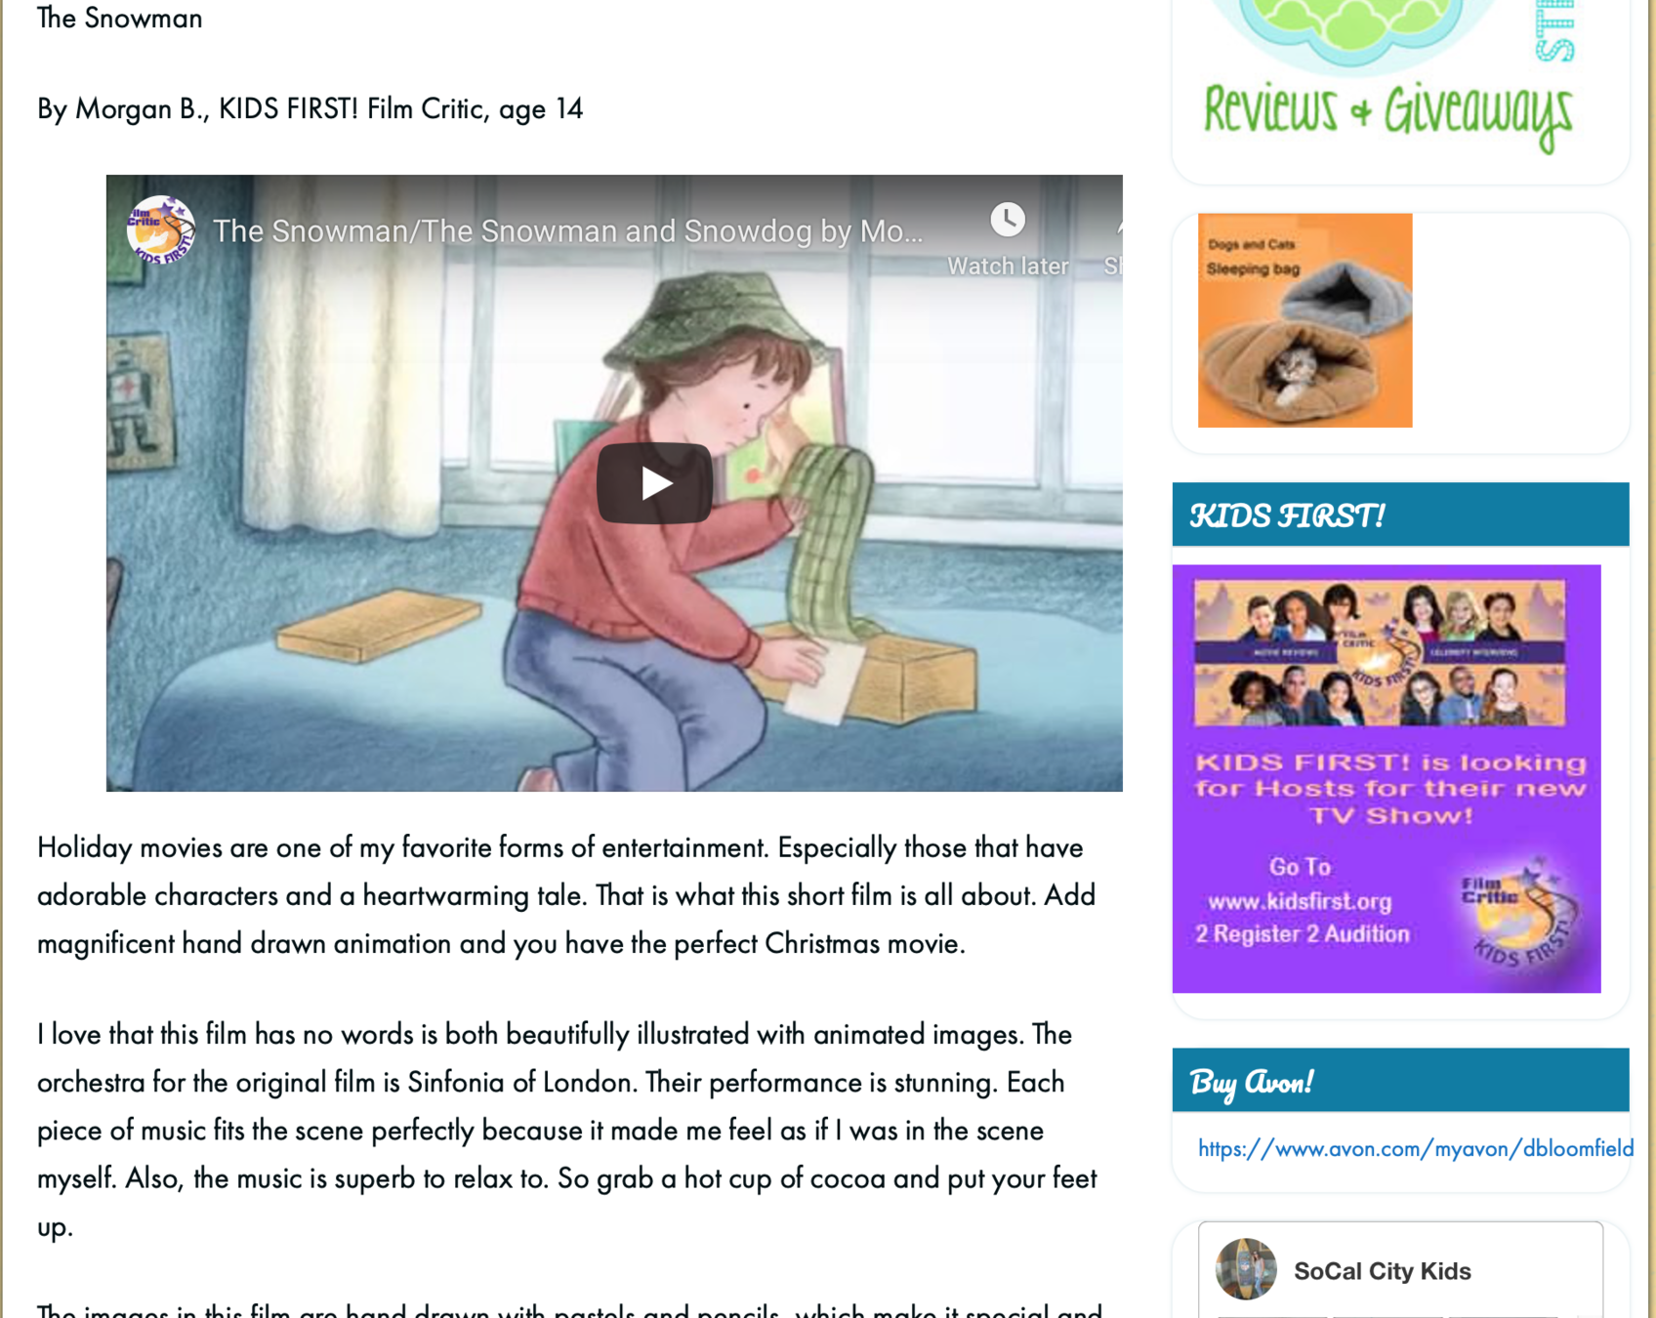
Task: Open the Dogs and Cats Sleeping bag ad
Action: click(1304, 320)
